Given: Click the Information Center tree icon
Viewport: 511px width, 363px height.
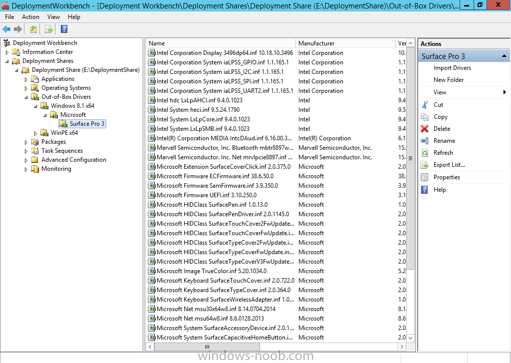Looking at the screenshot, I should pos(16,52).
